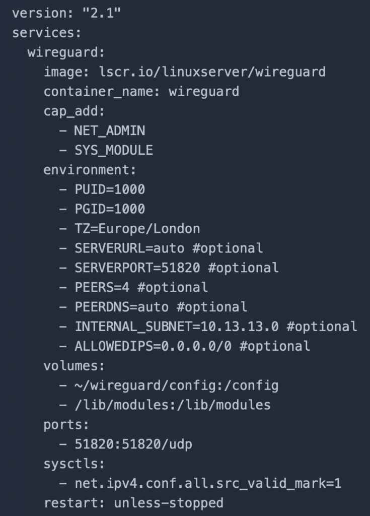Viewport: 370px width, 516px height.
Task: Click the TZ=Europe/London entry
Action: pos(137,229)
